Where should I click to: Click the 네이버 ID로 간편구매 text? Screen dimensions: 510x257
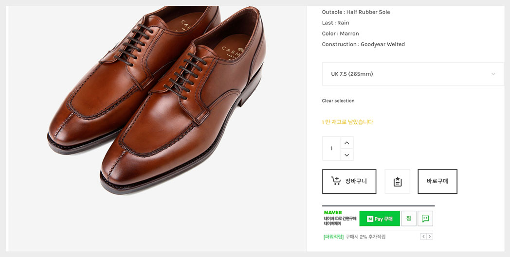pos(340,219)
